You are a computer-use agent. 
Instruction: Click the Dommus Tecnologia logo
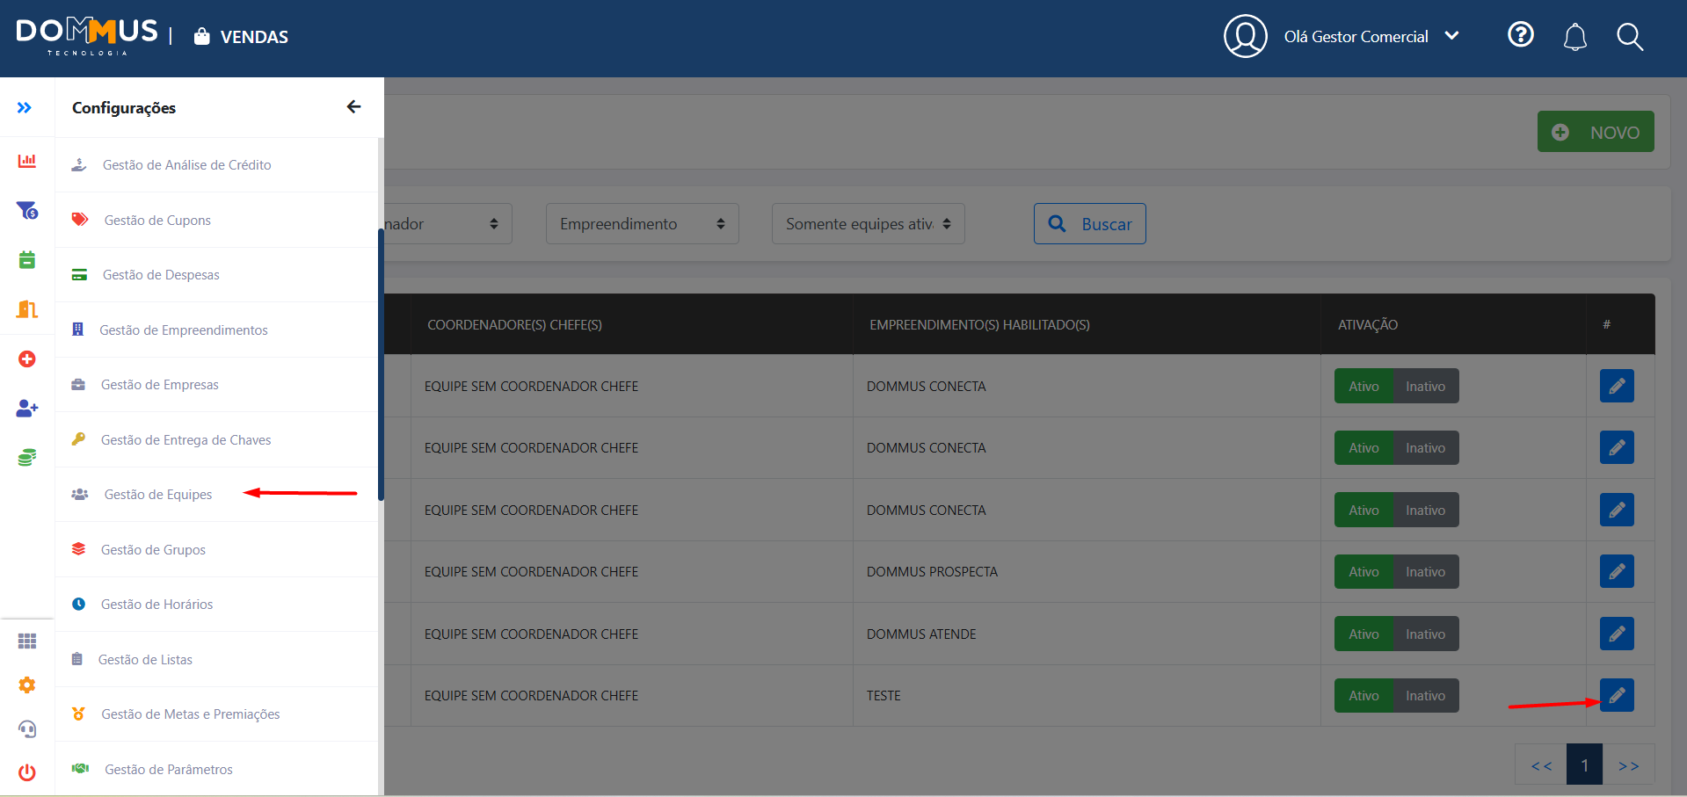tap(87, 36)
